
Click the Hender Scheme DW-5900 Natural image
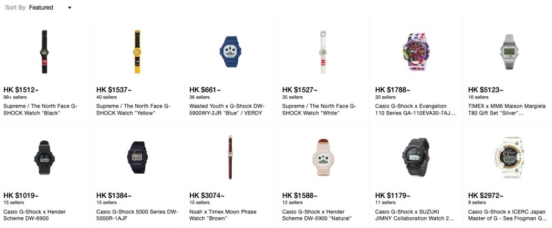pos(323,157)
